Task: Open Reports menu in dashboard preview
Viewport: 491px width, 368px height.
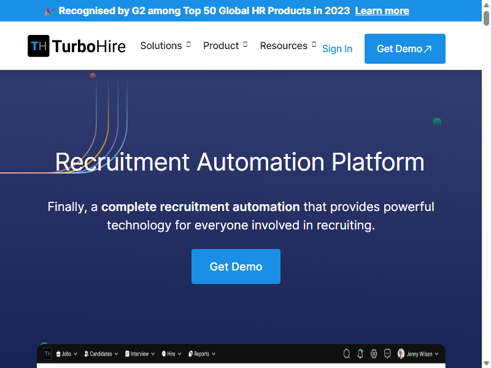Action: click(x=202, y=354)
